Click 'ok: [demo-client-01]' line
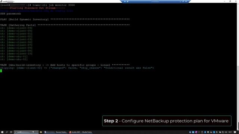Screen dimensions: 239x134 coord(16,33)
